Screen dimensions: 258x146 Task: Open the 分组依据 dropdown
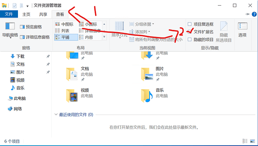[x=142, y=24]
